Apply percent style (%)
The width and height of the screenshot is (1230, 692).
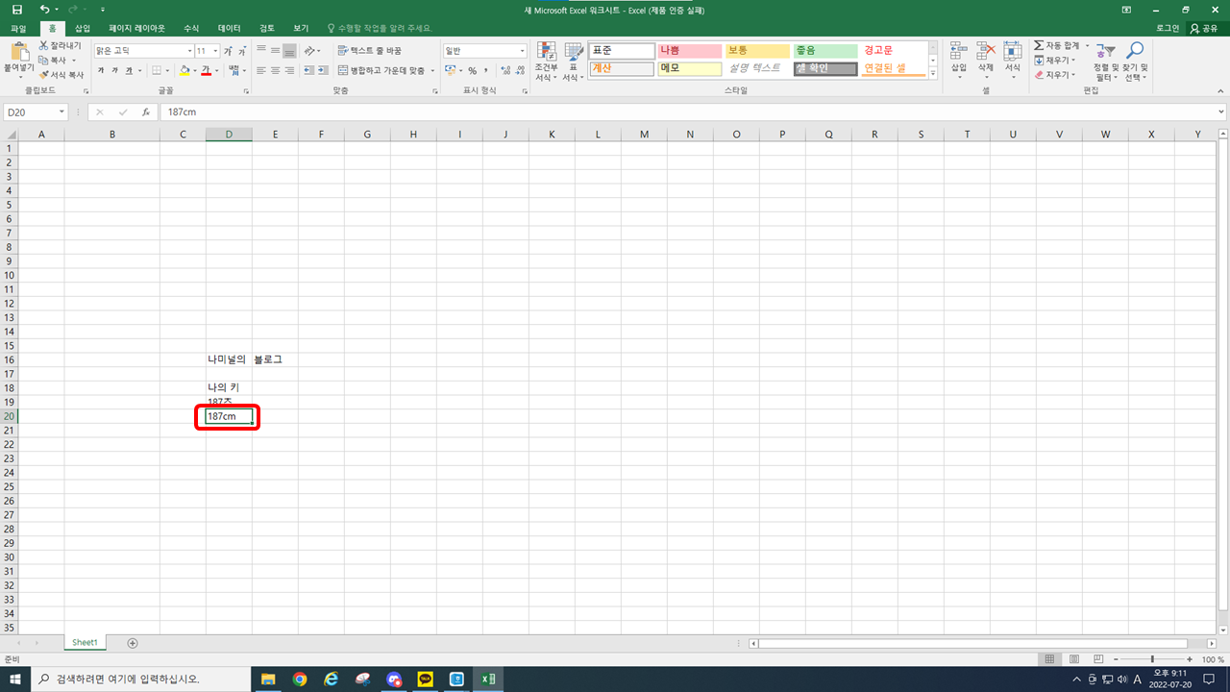[472, 70]
